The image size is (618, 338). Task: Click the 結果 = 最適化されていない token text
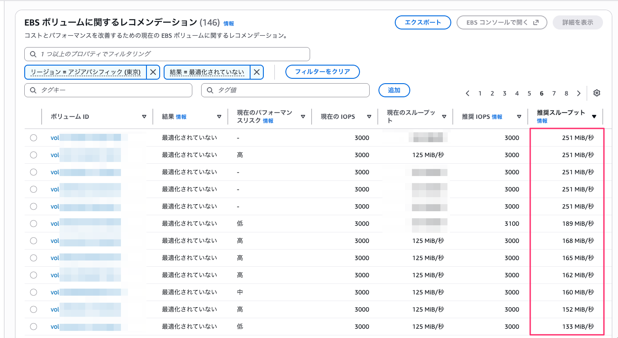pyautogui.click(x=207, y=72)
